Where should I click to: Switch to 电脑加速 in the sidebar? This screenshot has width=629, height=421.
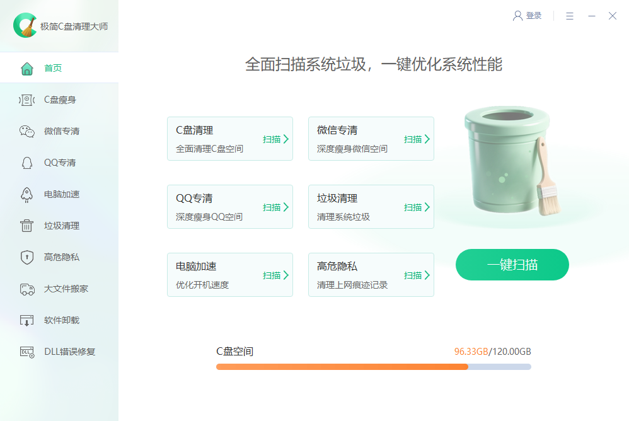[59, 194]
